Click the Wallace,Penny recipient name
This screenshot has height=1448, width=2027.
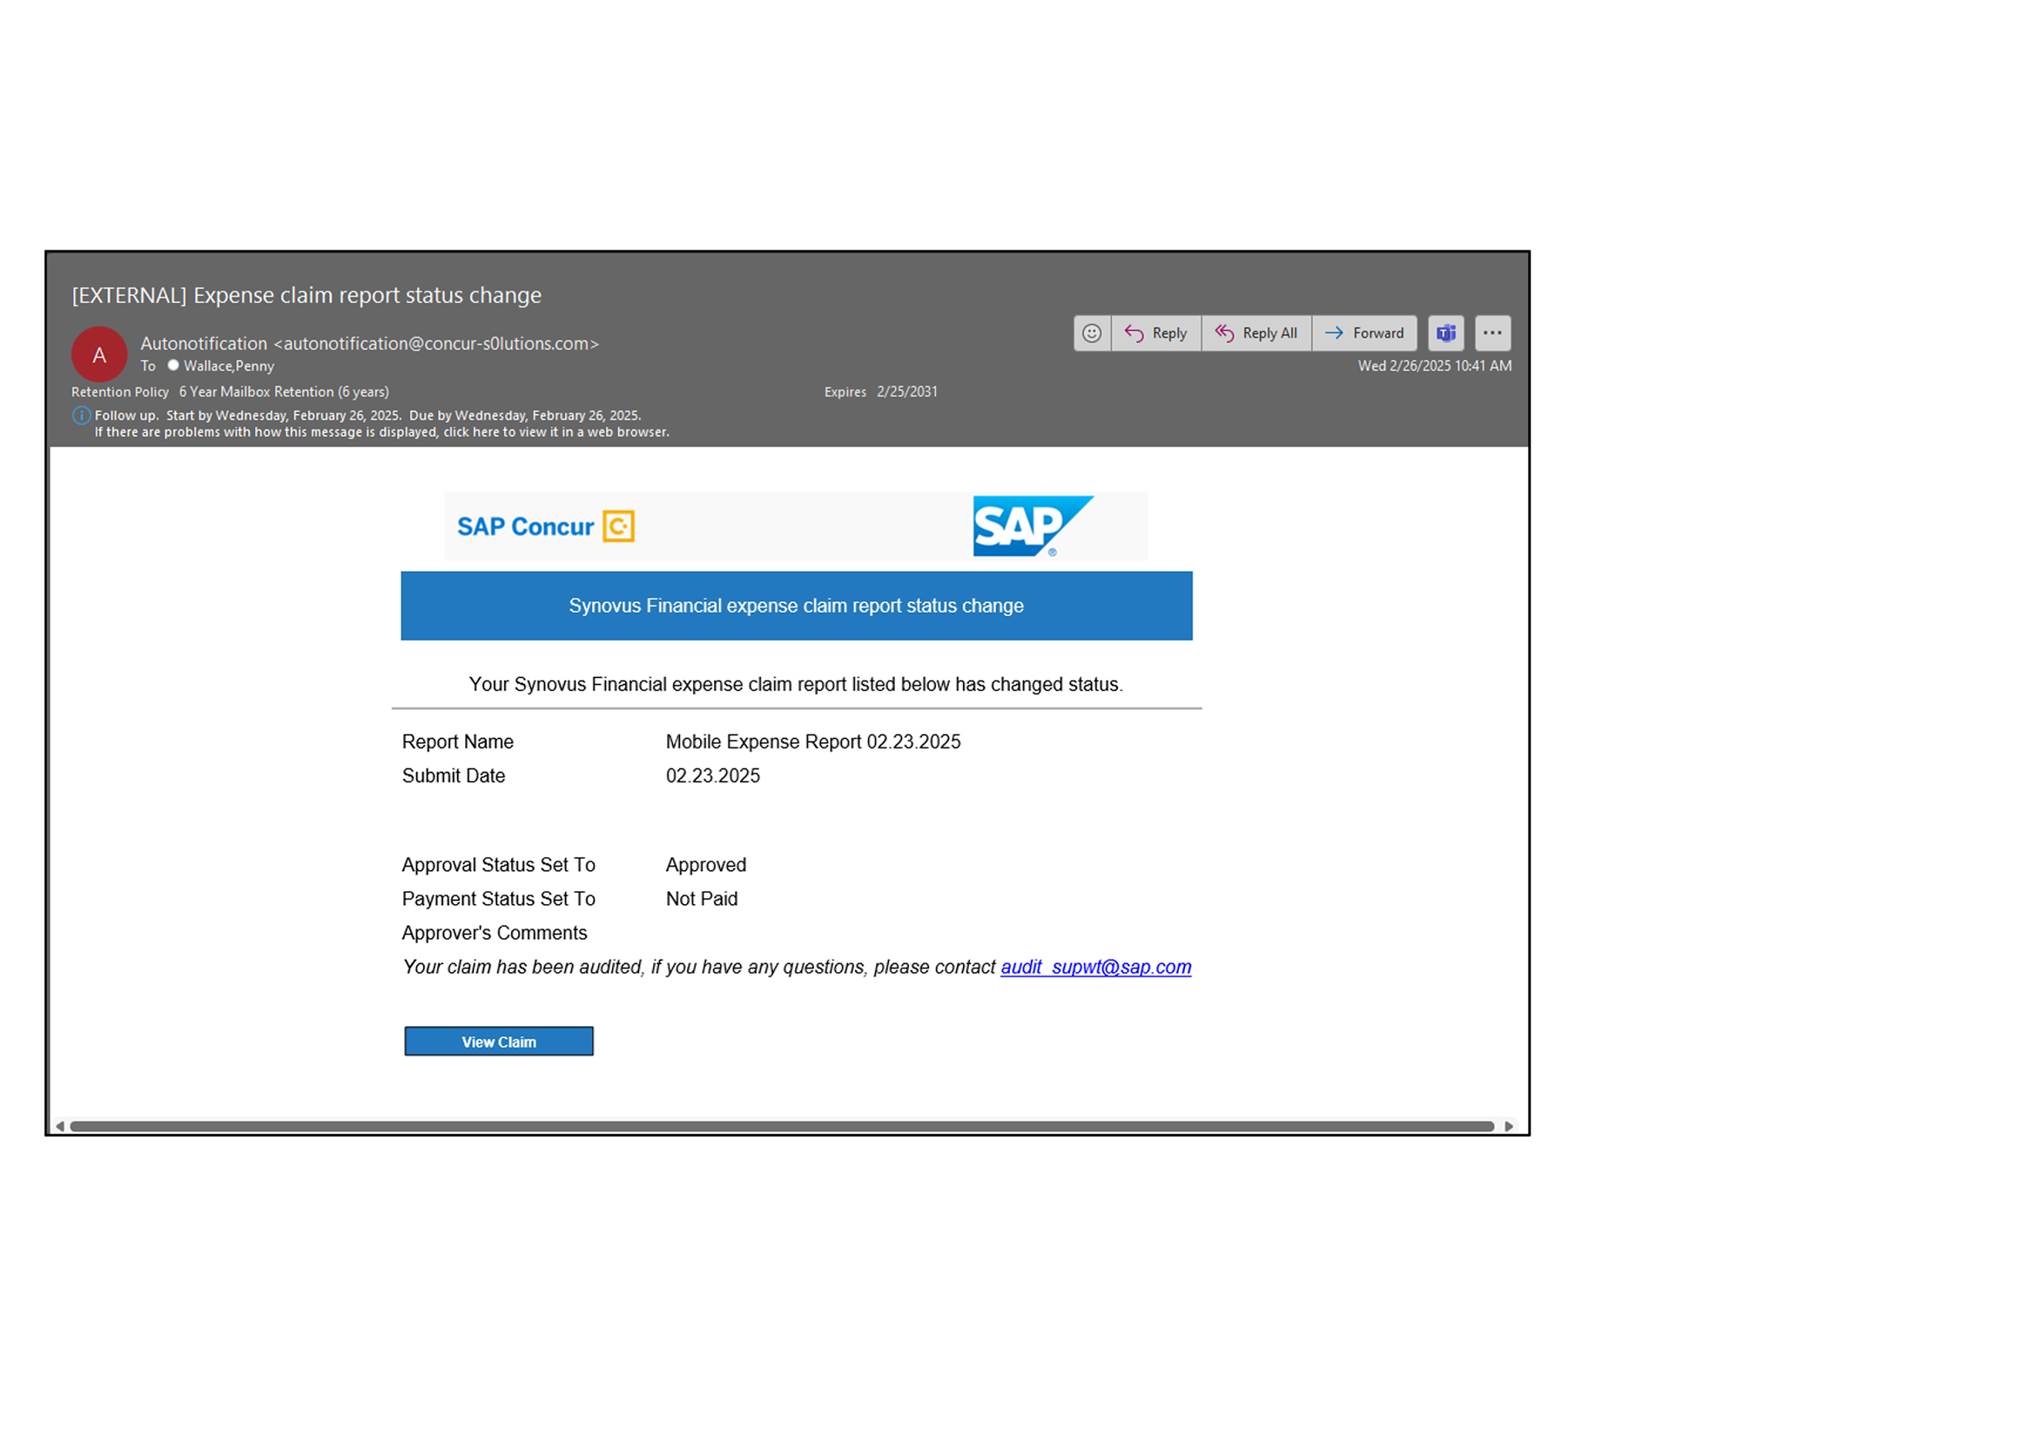tap(229, 366)
